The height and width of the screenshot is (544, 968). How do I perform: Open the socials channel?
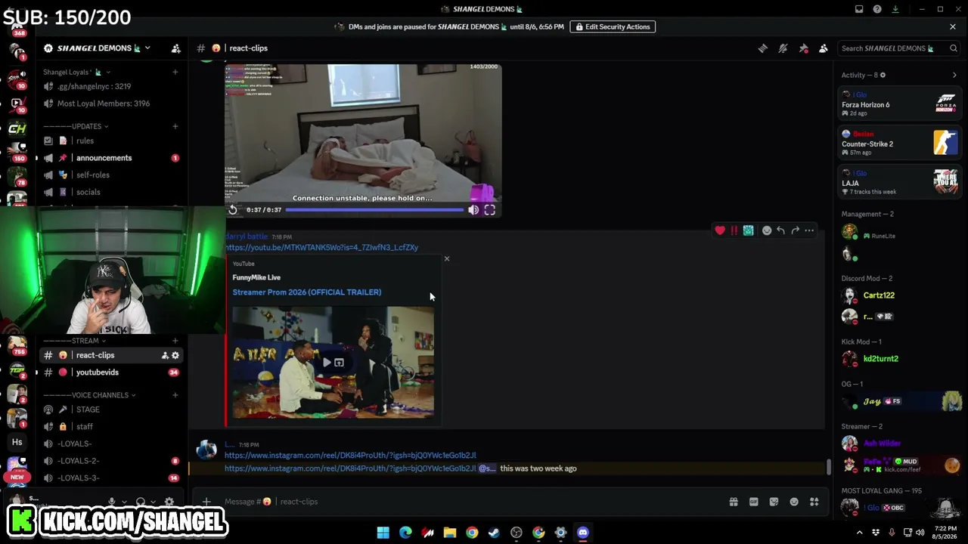pos(111,192)
